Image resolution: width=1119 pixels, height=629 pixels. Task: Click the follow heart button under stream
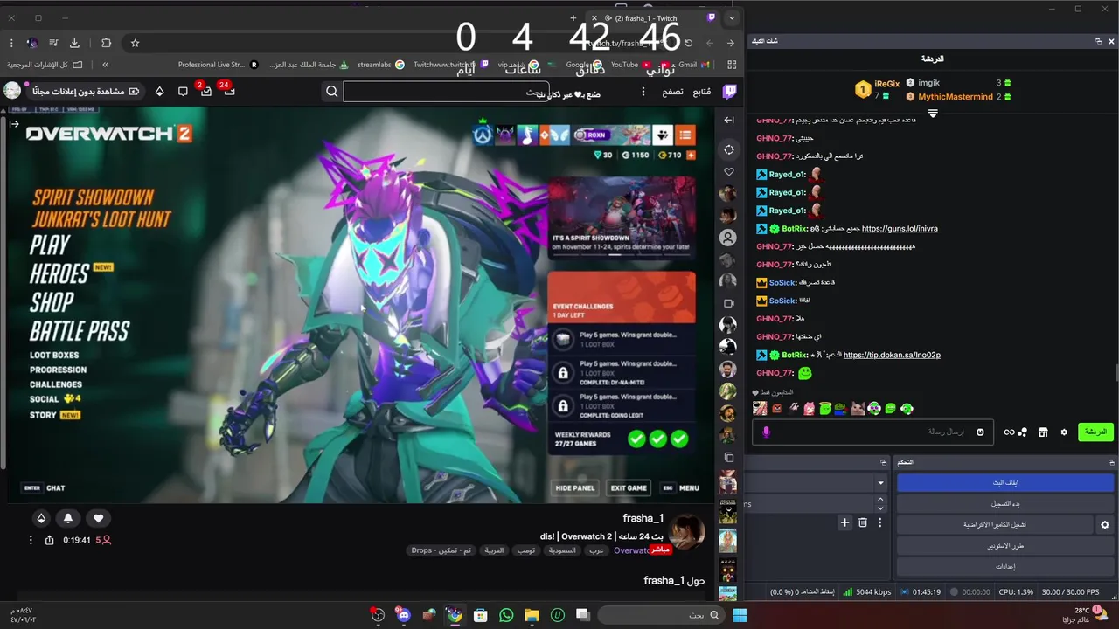pyautogui.click(x=98, y=518)
